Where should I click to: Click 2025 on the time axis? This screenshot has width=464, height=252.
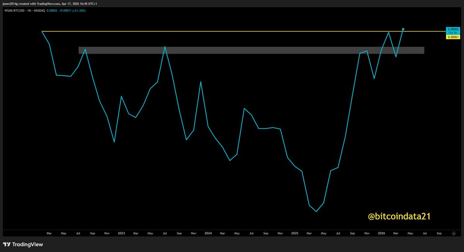coord(295,233)
